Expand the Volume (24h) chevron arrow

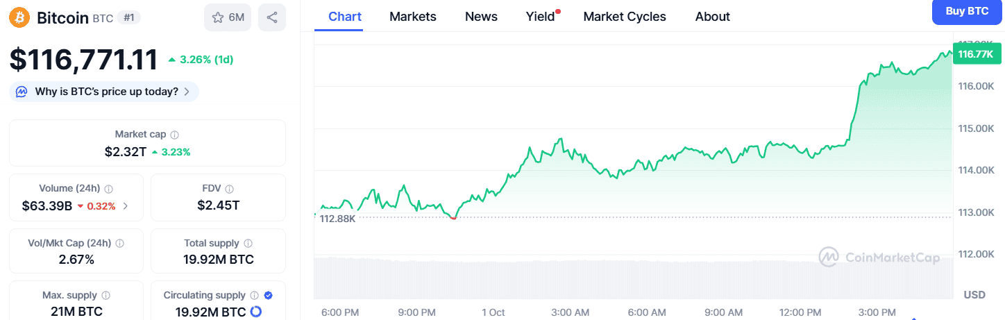pos(125,205)
